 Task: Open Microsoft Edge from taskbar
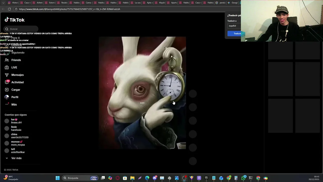click(147, 178)
